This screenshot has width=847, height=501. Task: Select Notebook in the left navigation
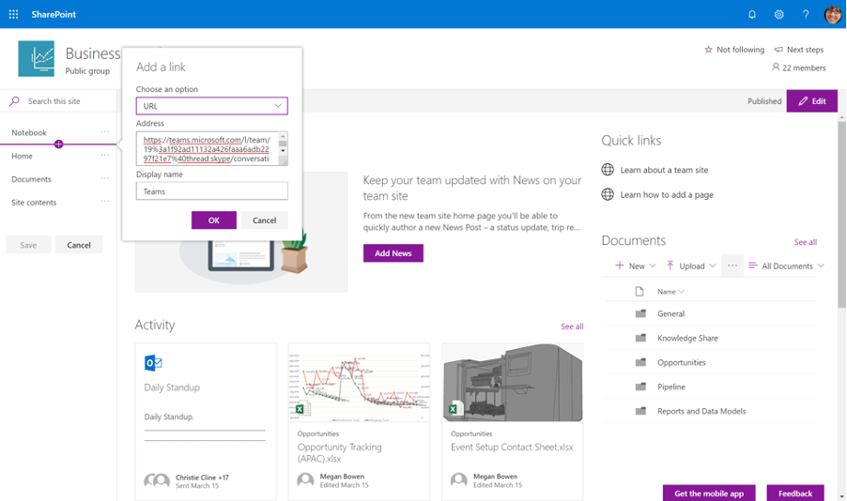point(29,132)
